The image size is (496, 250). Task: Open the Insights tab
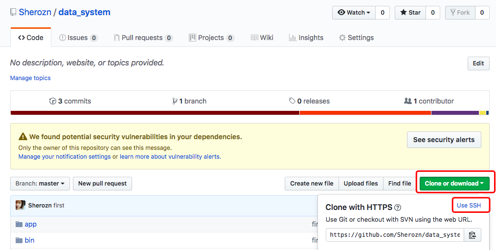306,38
